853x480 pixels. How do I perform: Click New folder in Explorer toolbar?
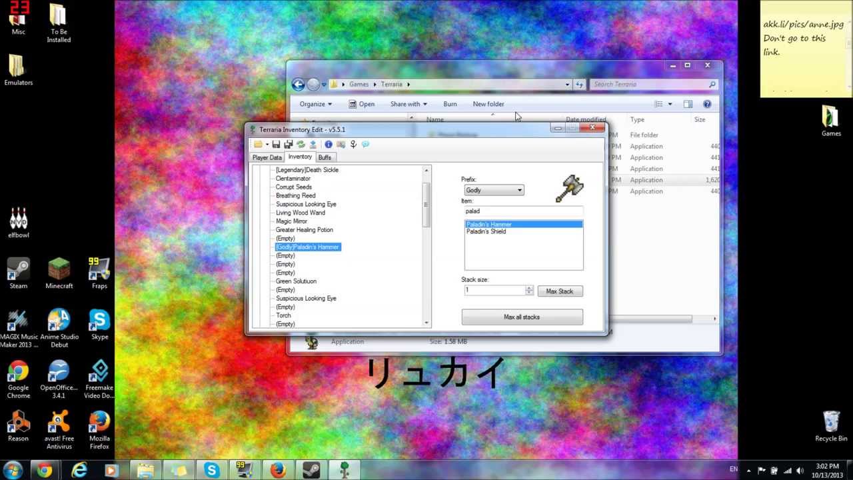pos(488,104)
